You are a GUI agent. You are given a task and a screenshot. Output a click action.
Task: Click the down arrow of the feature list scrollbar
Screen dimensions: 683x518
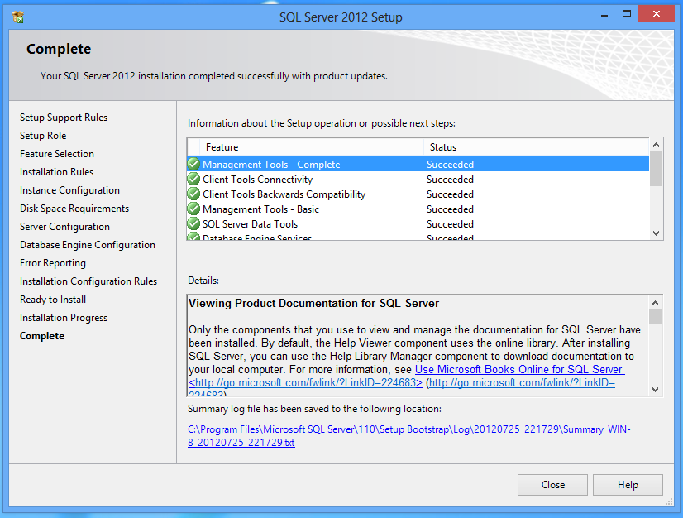pos(656,233)
